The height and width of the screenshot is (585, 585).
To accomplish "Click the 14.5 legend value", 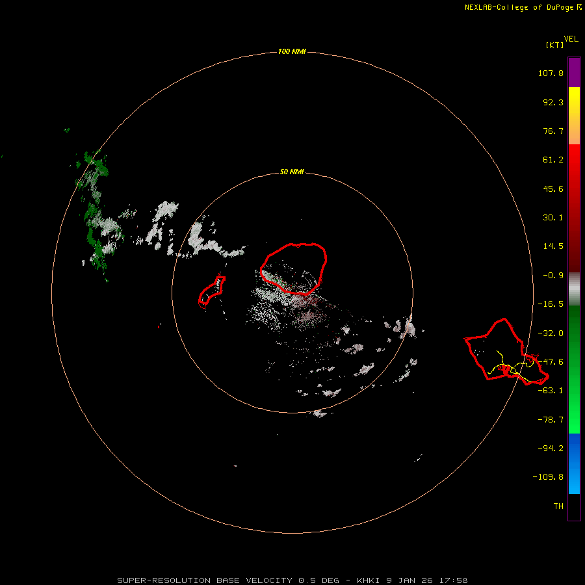I will coord(553,246).
